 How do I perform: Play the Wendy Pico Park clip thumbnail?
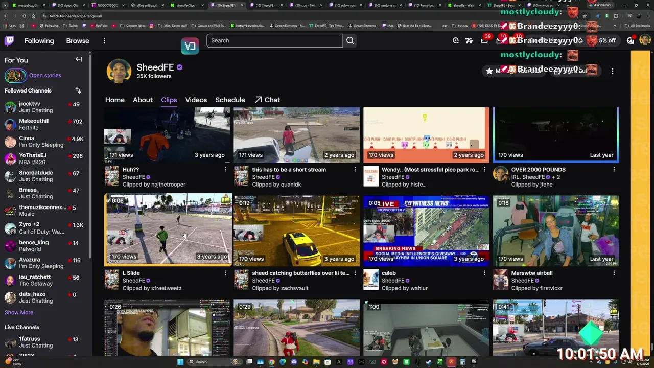pos(426,135)
